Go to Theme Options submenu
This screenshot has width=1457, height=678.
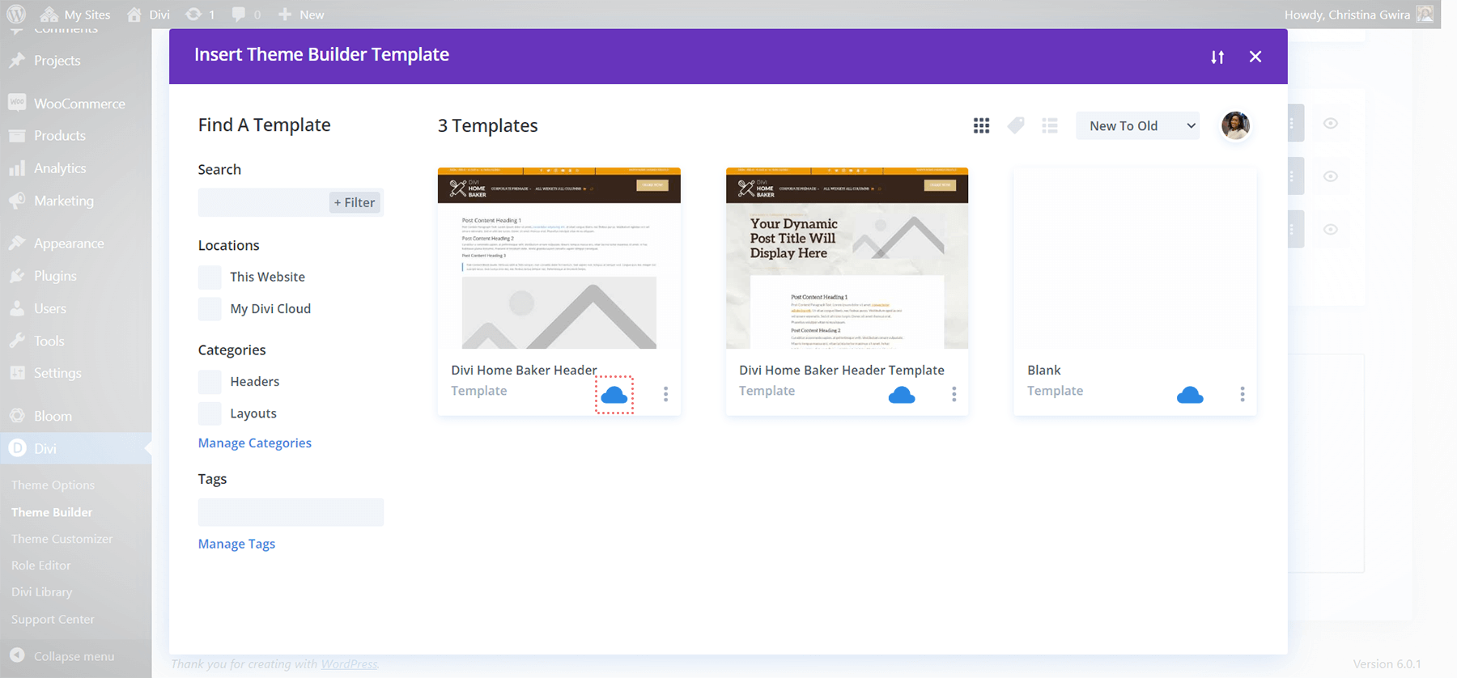click(x=53, y=485)
